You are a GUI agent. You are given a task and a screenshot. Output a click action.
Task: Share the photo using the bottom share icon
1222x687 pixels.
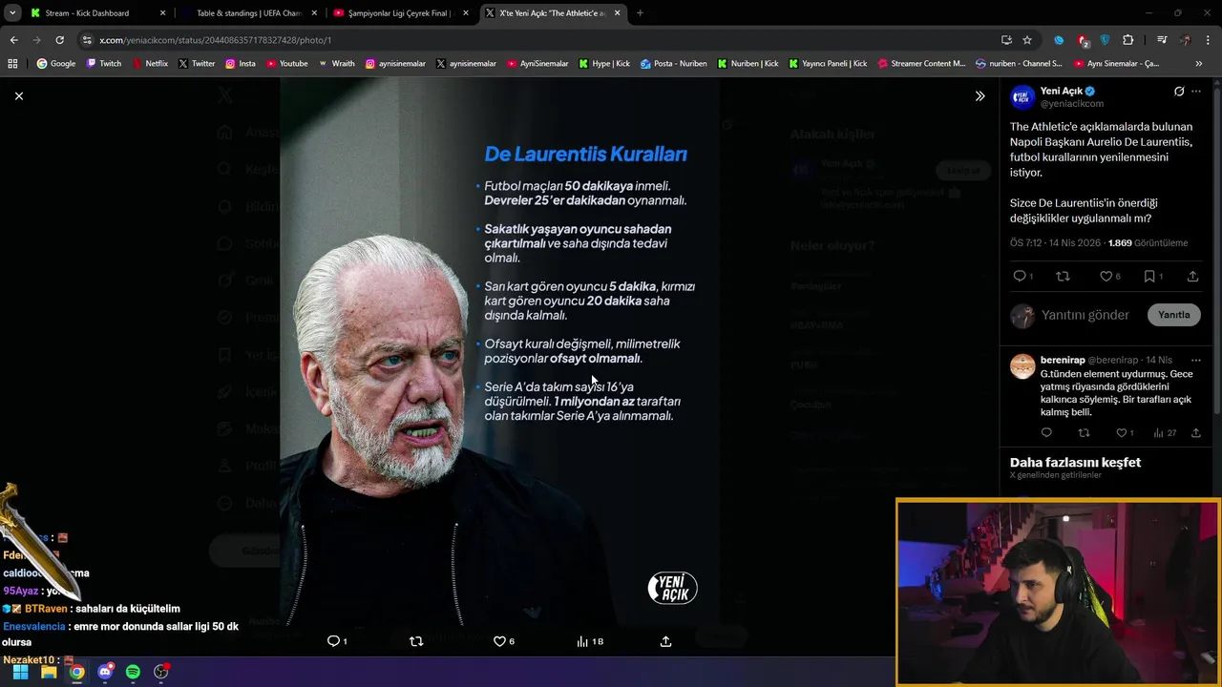pyautogui.click(x=665, y=641)
